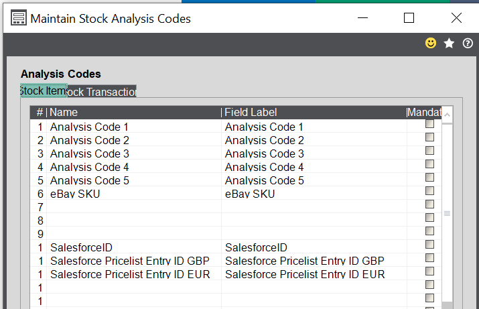The width and height of the screenshot is (479, 309).
Task: Click the Name column header
Action: [134, 113]
